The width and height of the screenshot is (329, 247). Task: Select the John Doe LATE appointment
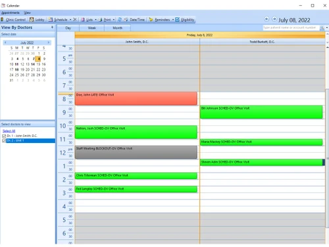point(136,98)
